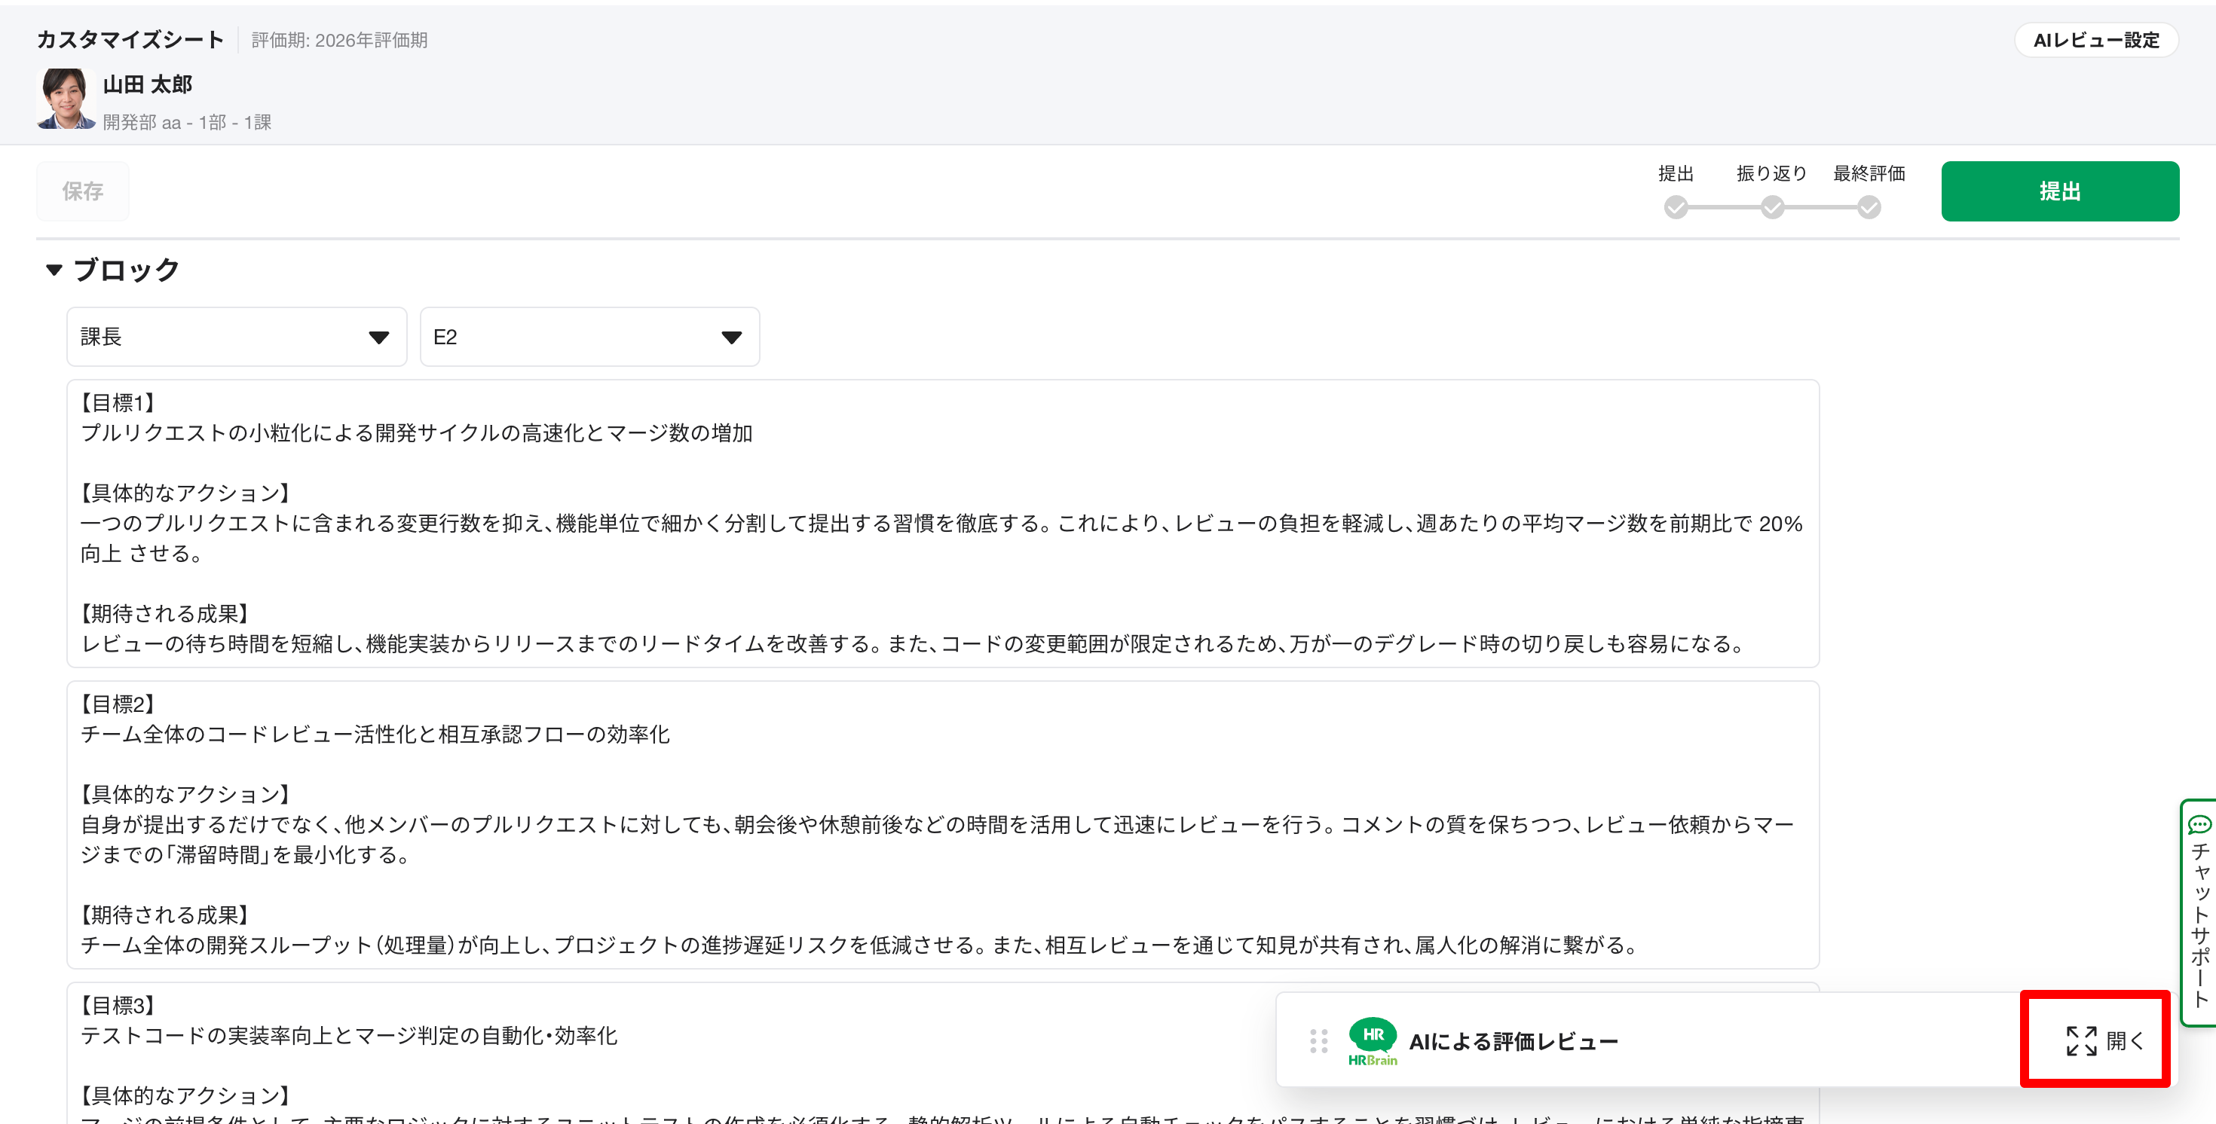Image resolution: width=2216 pixels, height=1124 pixels.
Task: Click the AIによる評価レビュー panel title
Action: coord(1514,1041)
